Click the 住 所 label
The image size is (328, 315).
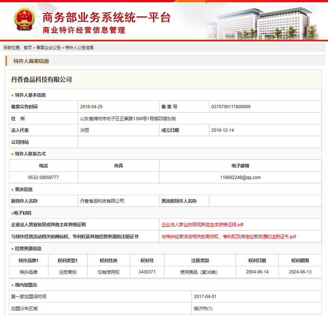click(18, 119)
